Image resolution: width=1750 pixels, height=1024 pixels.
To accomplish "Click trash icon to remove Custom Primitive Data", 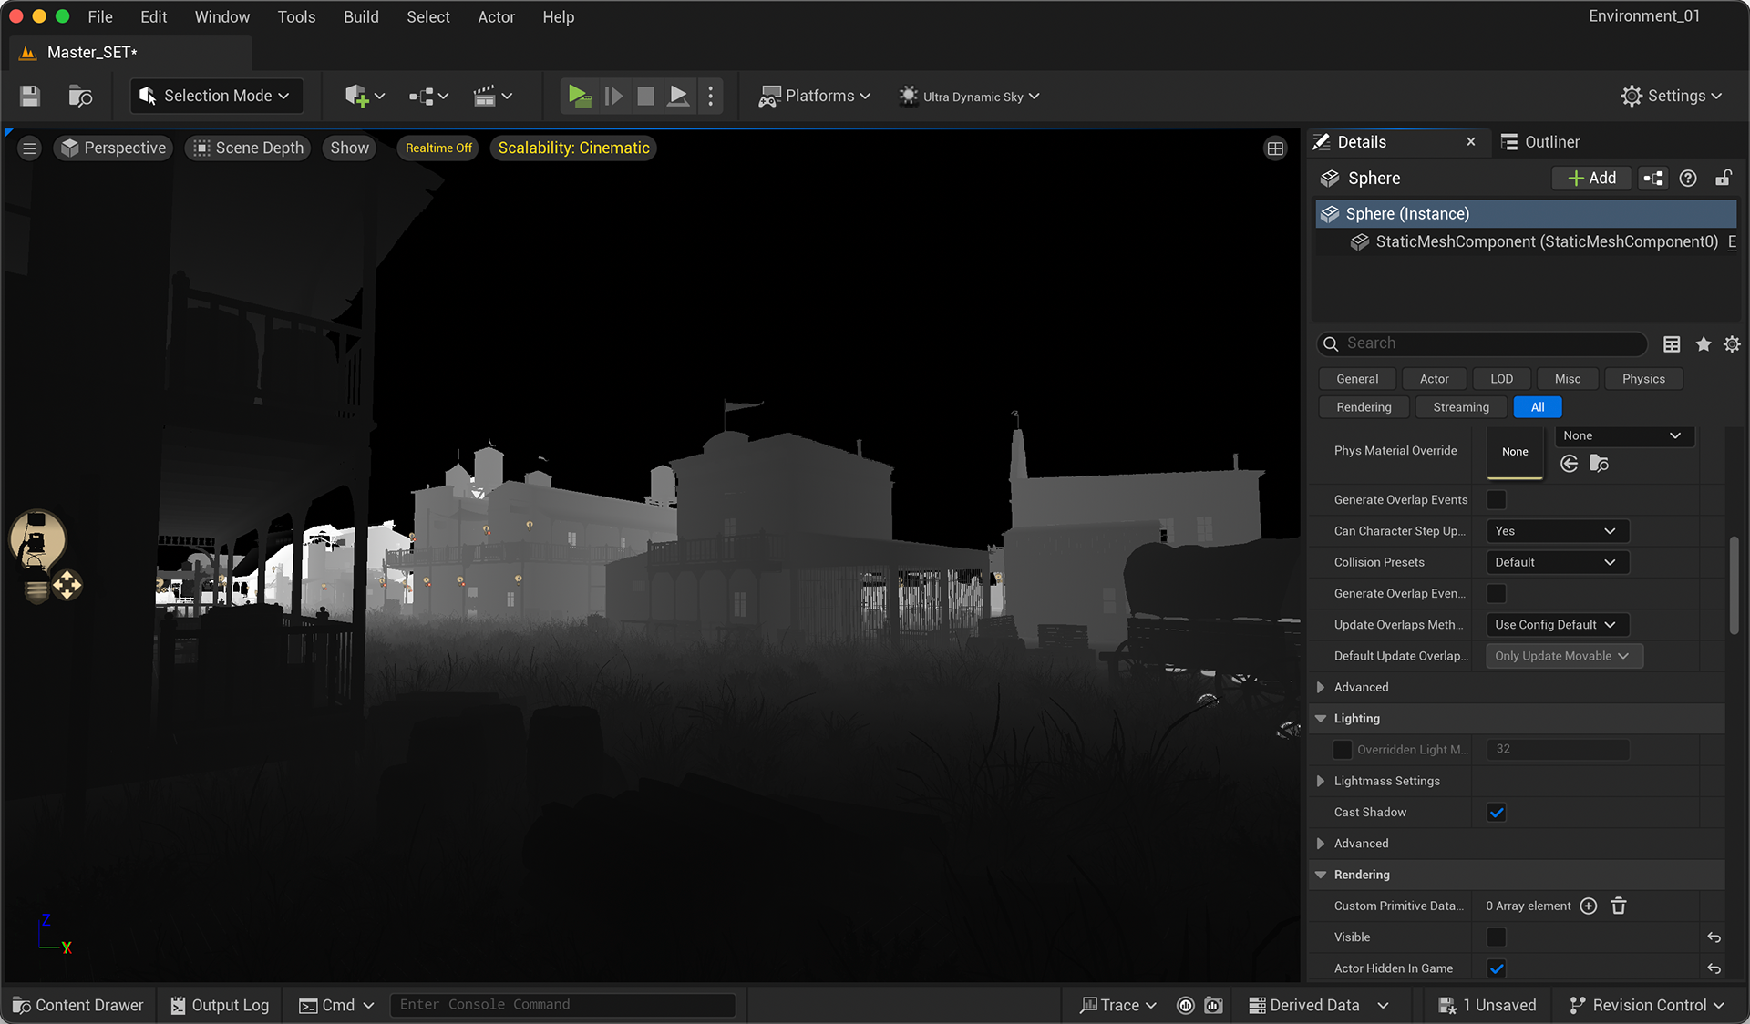I will (1619, 906).
